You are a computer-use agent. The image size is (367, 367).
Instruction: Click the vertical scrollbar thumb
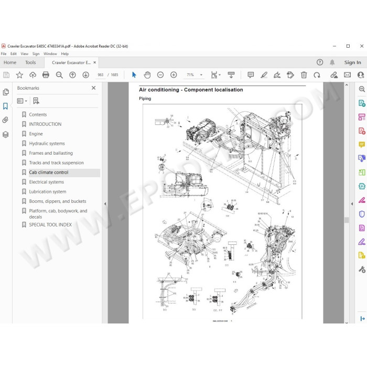[x=347, y=220]
